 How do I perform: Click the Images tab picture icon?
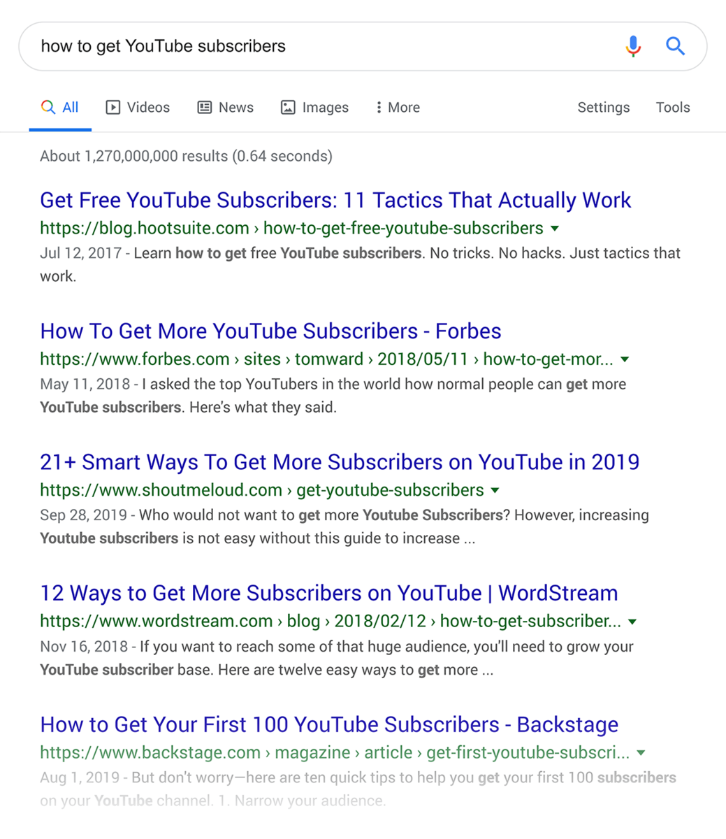click(288, 107)
